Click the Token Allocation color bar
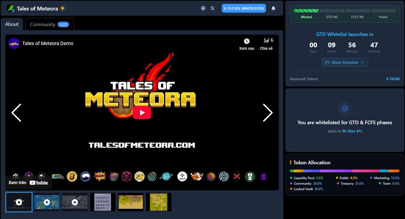This screenshot has height=219, width=405. click(345, 171)
